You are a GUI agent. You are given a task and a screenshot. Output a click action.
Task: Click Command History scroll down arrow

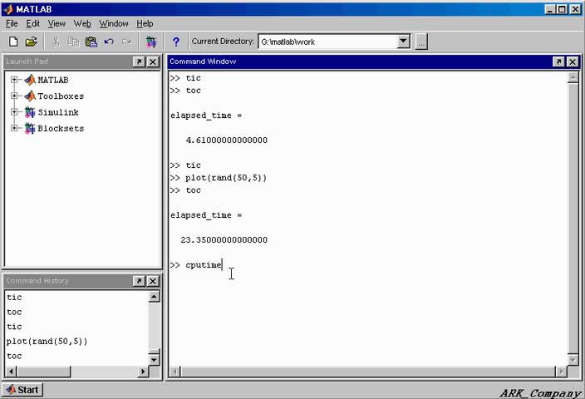tap(154, 359)
